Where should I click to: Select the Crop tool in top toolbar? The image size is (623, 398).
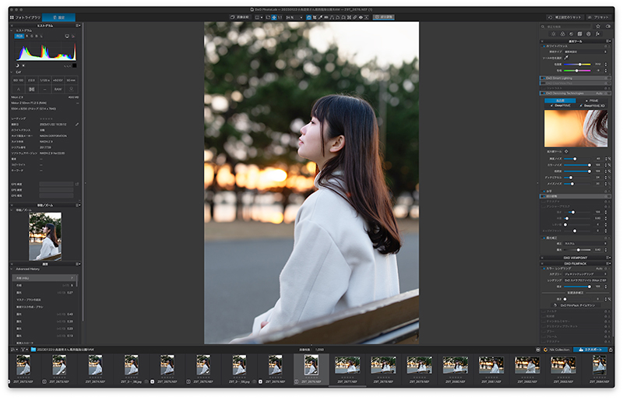315,17
